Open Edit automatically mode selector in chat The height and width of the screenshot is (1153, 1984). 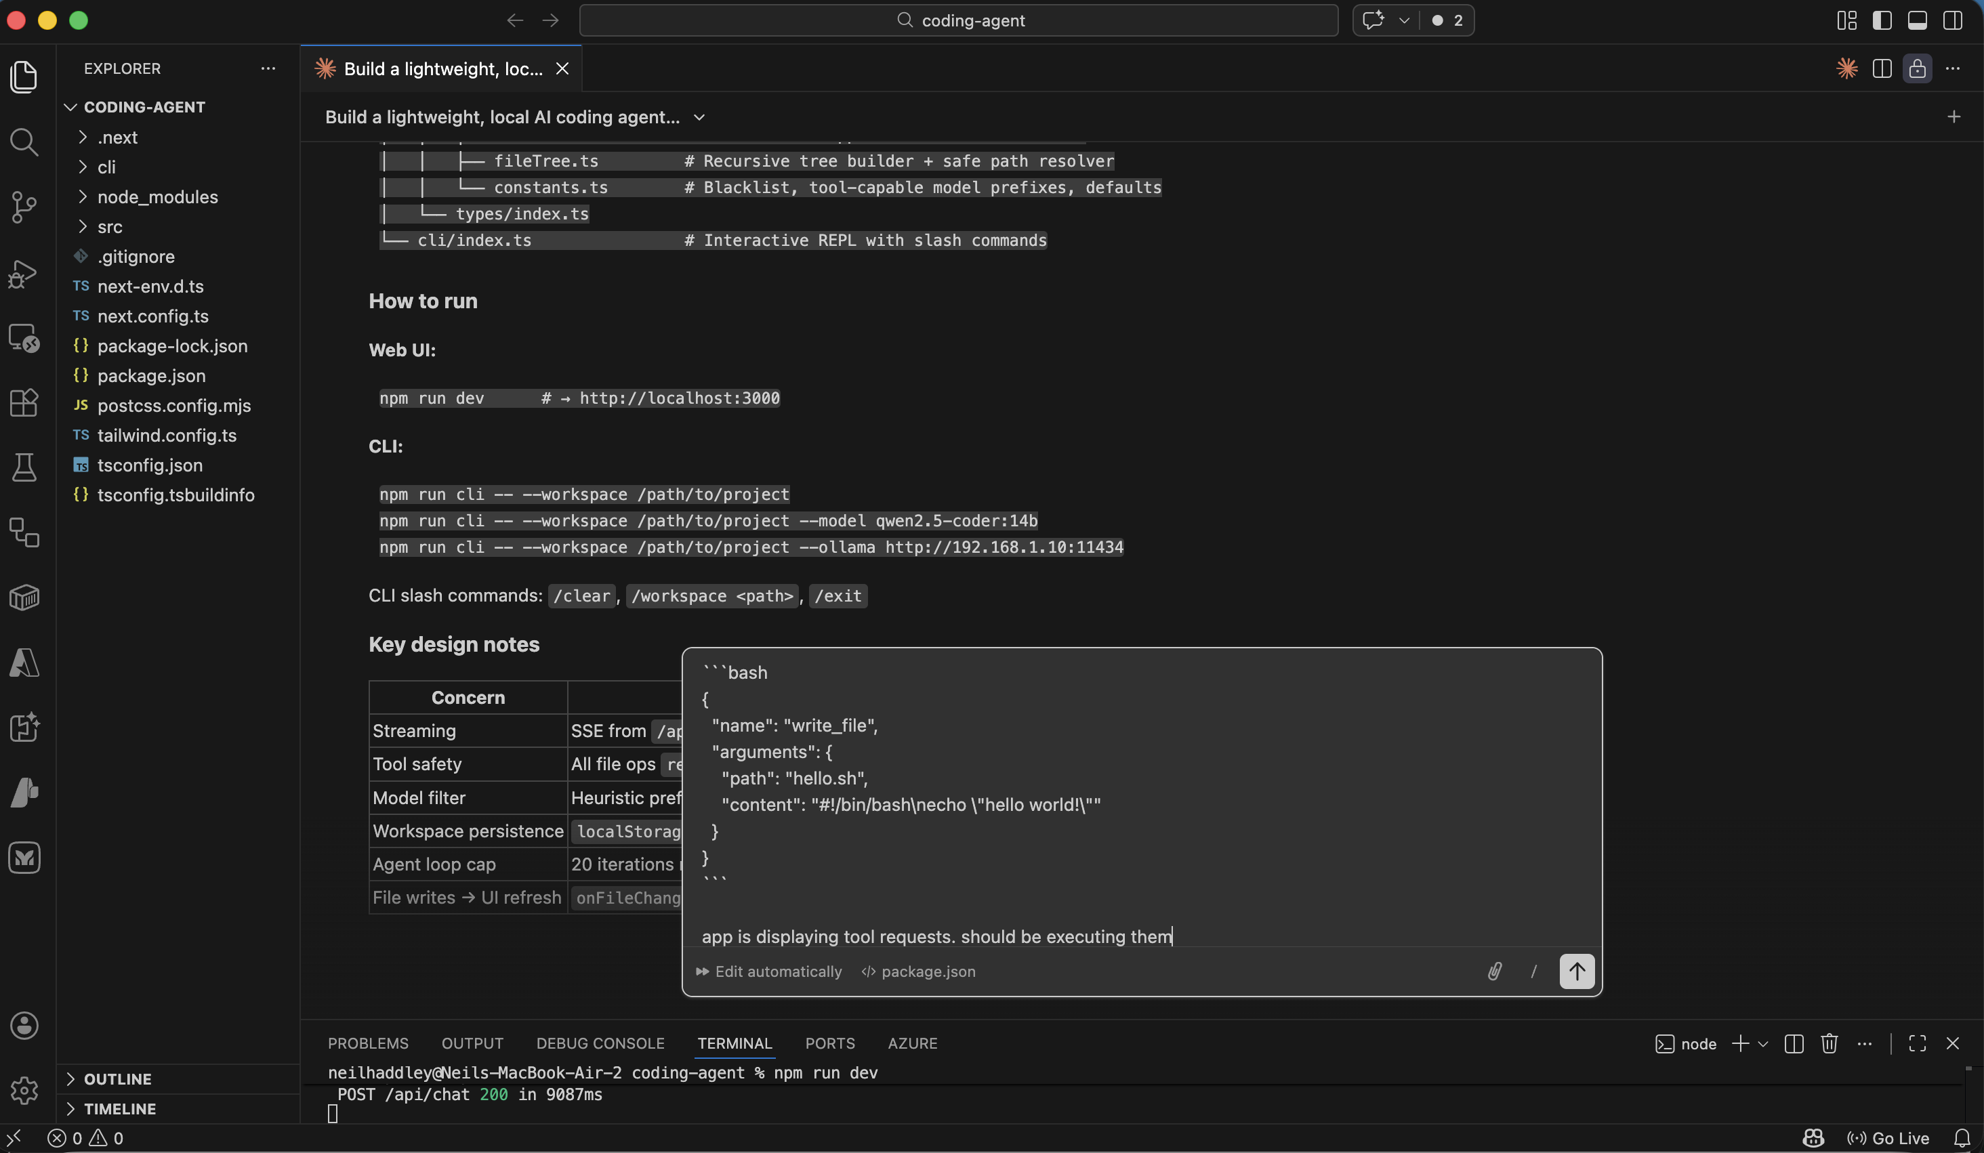click(x=768, y=971)
